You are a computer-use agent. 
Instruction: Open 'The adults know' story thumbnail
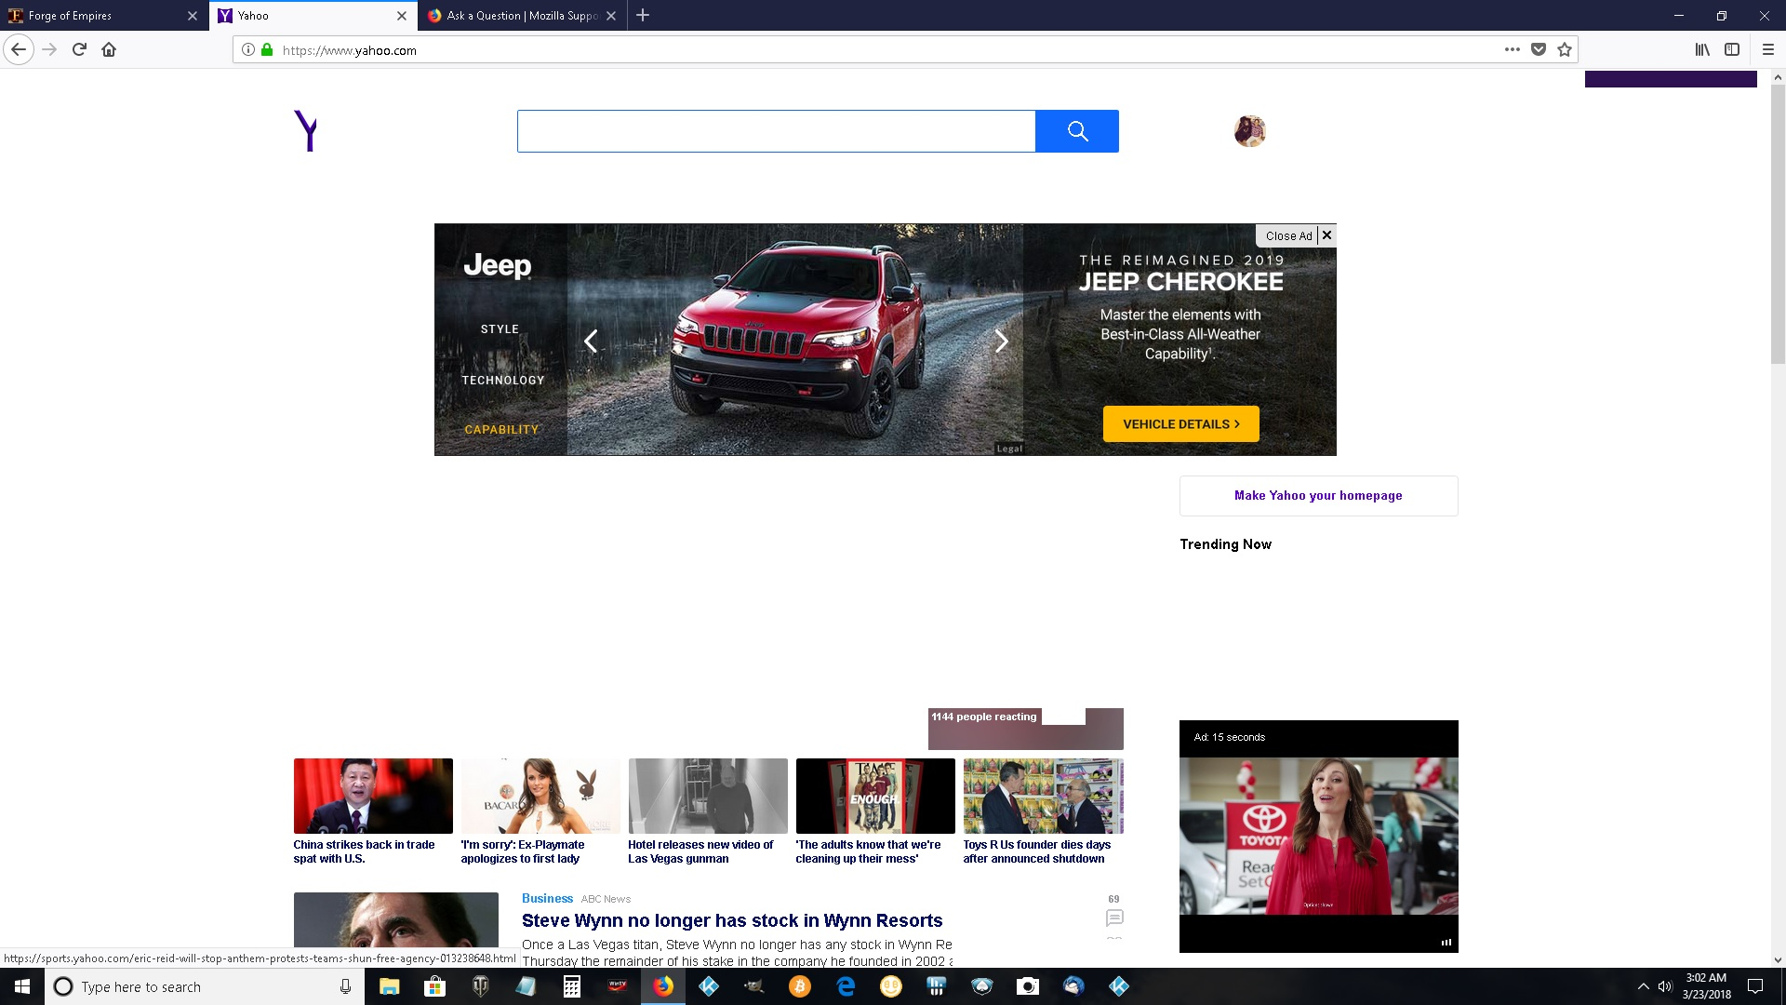click(x=875, y=796)
